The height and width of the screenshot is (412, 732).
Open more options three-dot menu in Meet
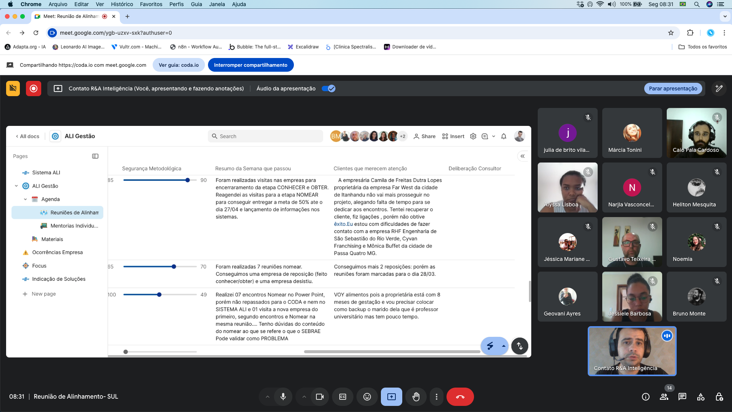(x=437, y=397)
